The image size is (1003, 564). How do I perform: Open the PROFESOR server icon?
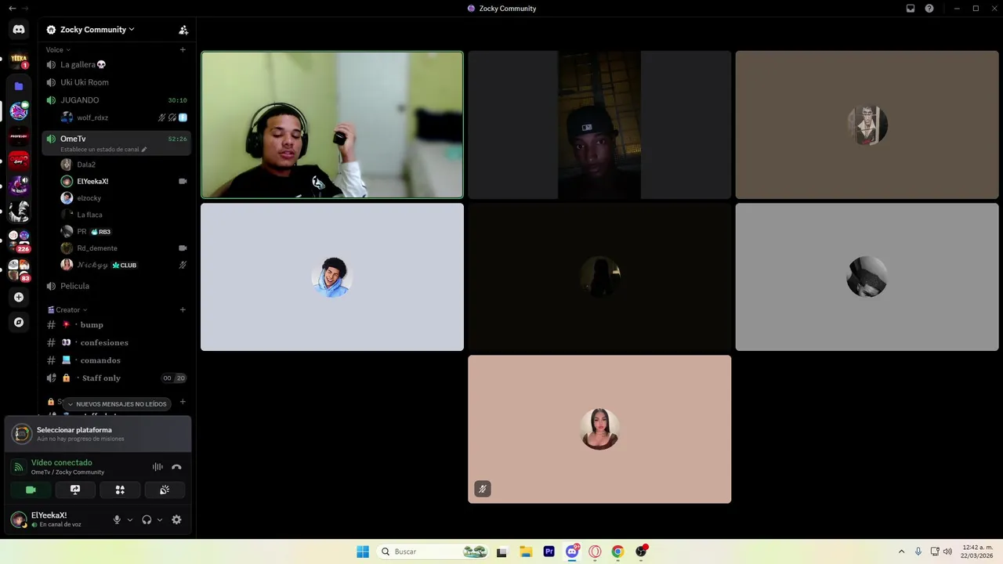19,136
